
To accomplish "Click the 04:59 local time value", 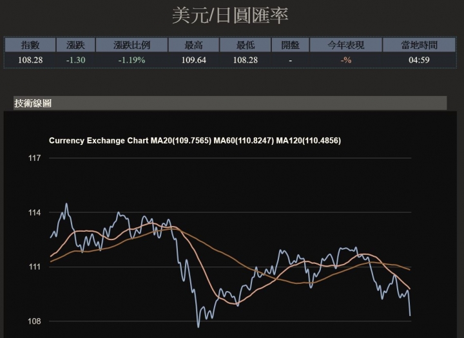I will point(419,60).
